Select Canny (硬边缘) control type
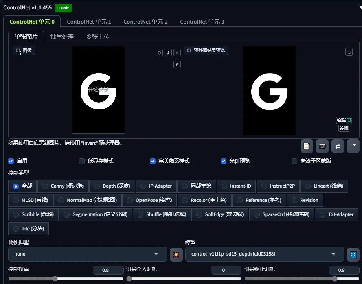Viewport: 362px width, 284px height. tap(63, 186)
